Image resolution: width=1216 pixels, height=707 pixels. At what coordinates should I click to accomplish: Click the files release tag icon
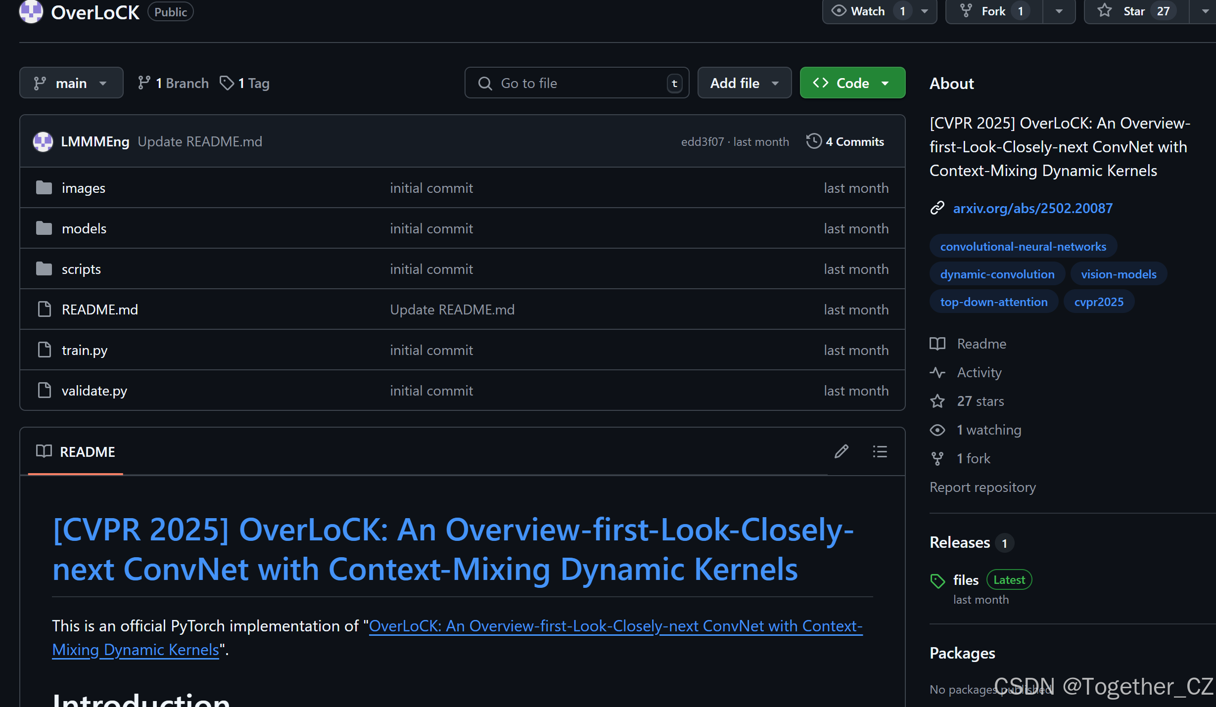[937, 580]
